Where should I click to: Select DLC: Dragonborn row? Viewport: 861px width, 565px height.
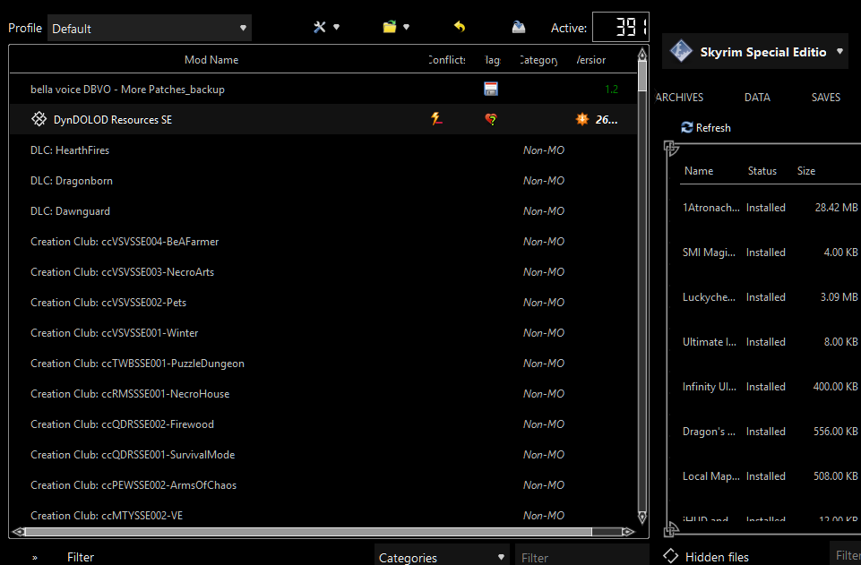(323, 181)
